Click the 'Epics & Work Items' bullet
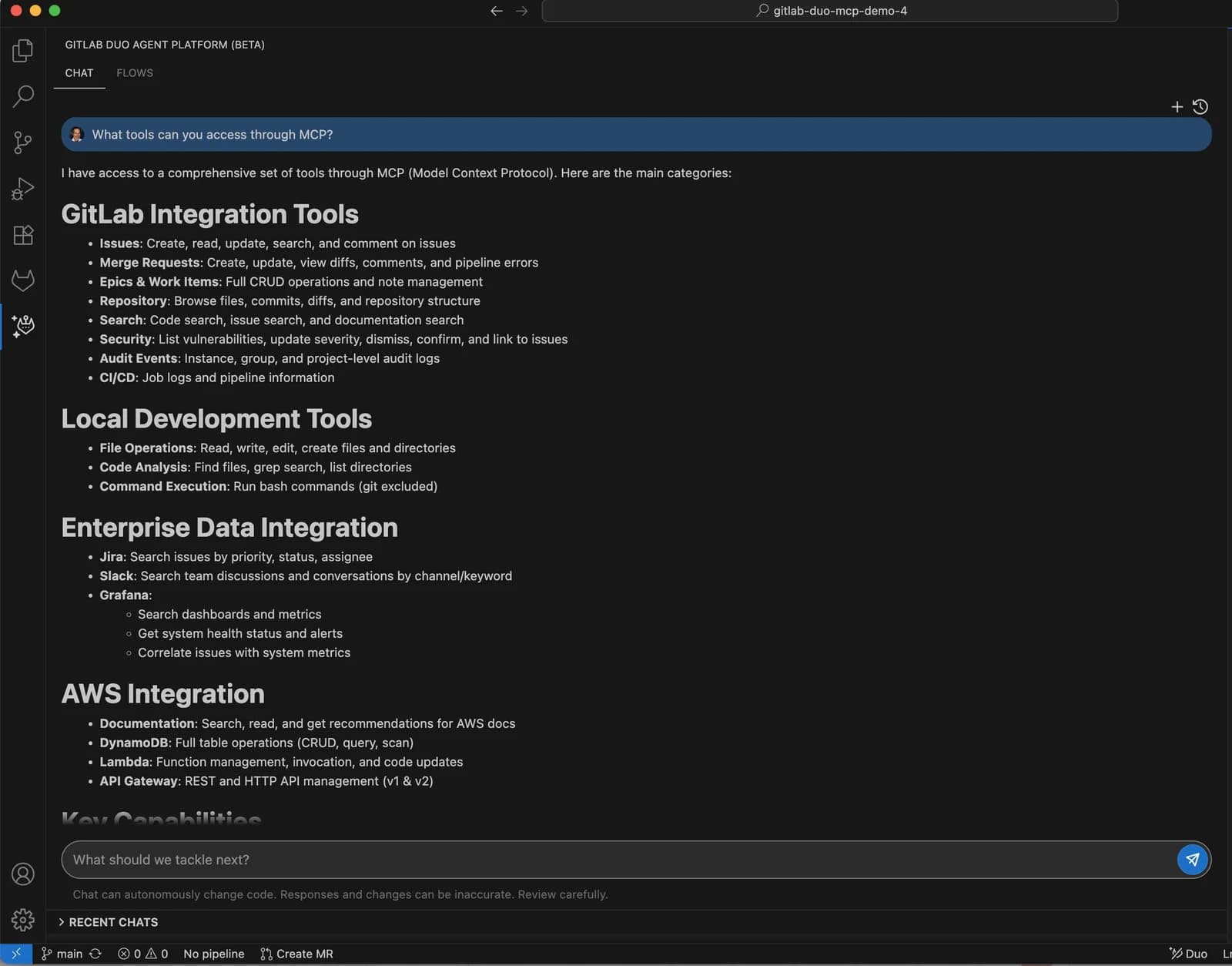1232x966 pixels. (x=291, y=282)
